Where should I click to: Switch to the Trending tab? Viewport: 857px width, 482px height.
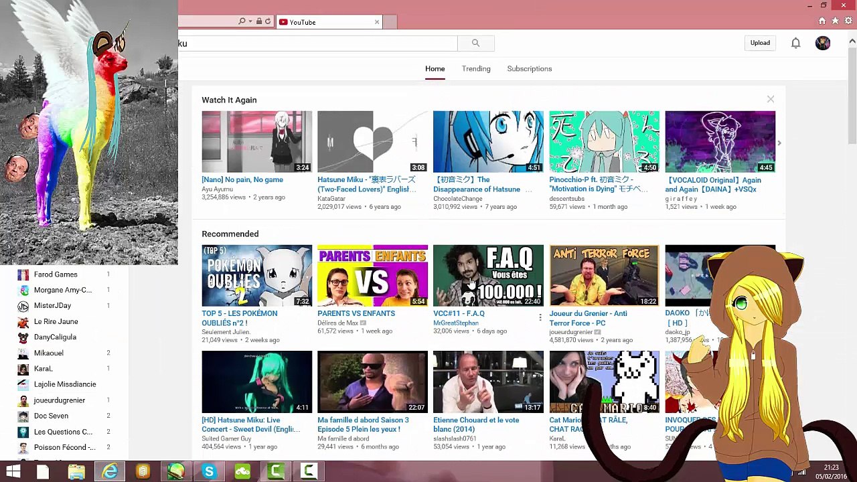pyautogui.click(x=476, y=68)
